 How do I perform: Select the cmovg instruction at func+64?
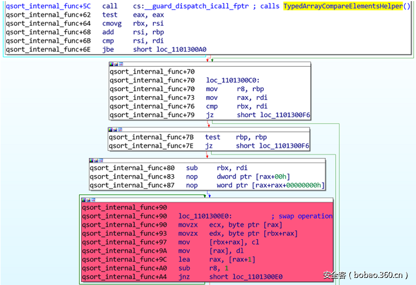[111, 23]
